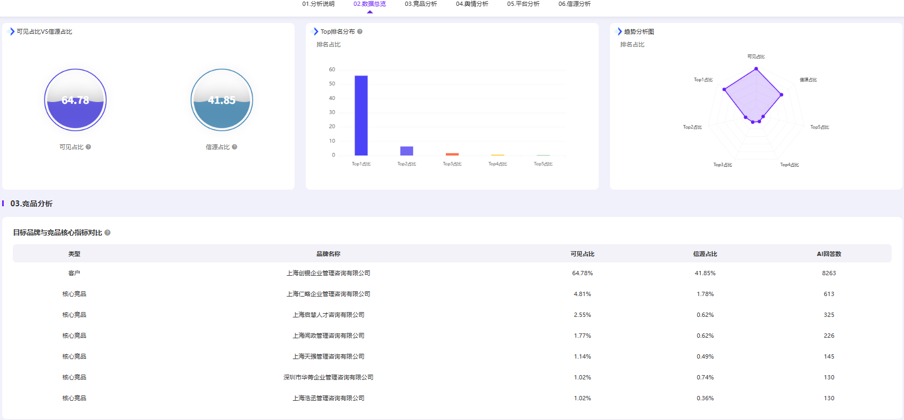The width and height of the screenshot is (904, 420).
Task: Click the Top4占比 label under the bar chart
Action: 498,164
